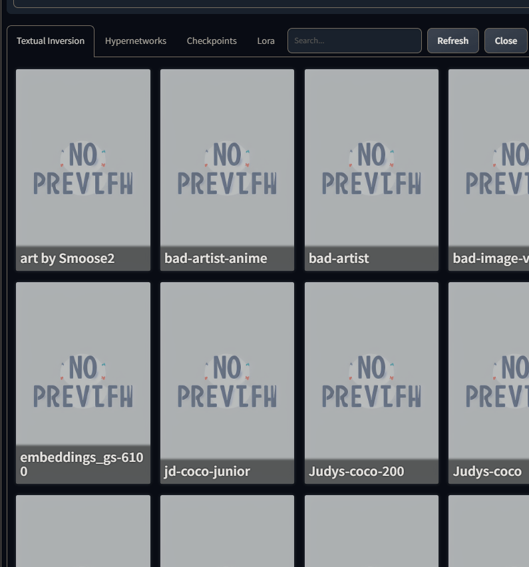Switch to the Textual Inversion tab
The image size is (529, 567).
tap(51, 41)
